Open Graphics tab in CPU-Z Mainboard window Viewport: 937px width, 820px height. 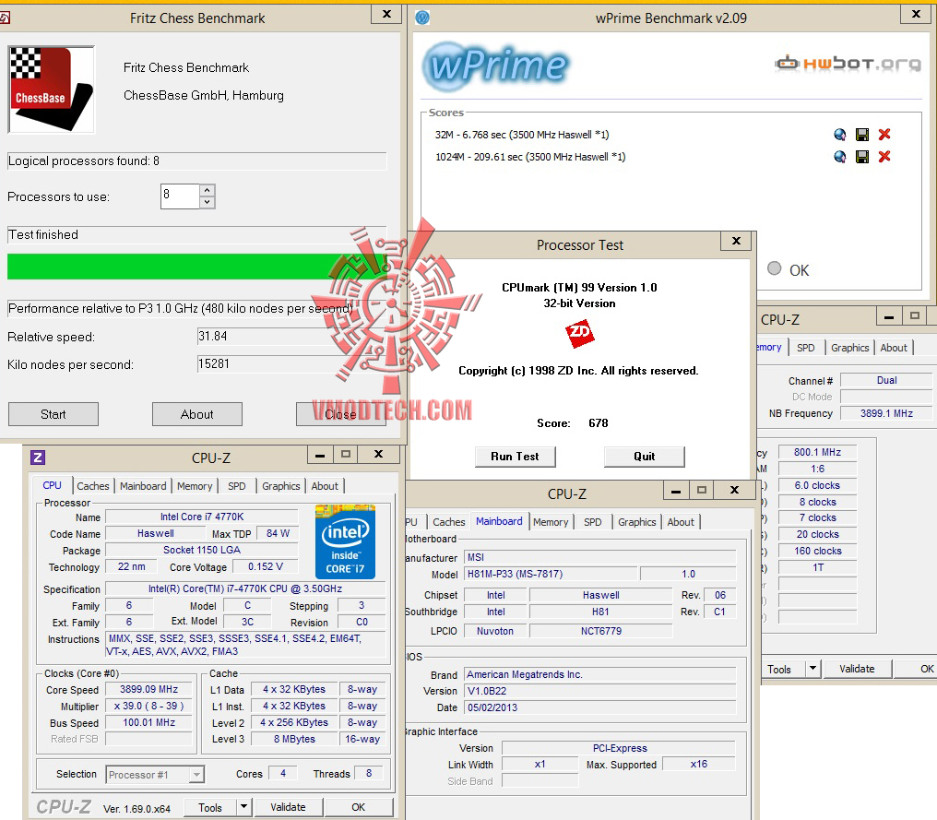637,522
